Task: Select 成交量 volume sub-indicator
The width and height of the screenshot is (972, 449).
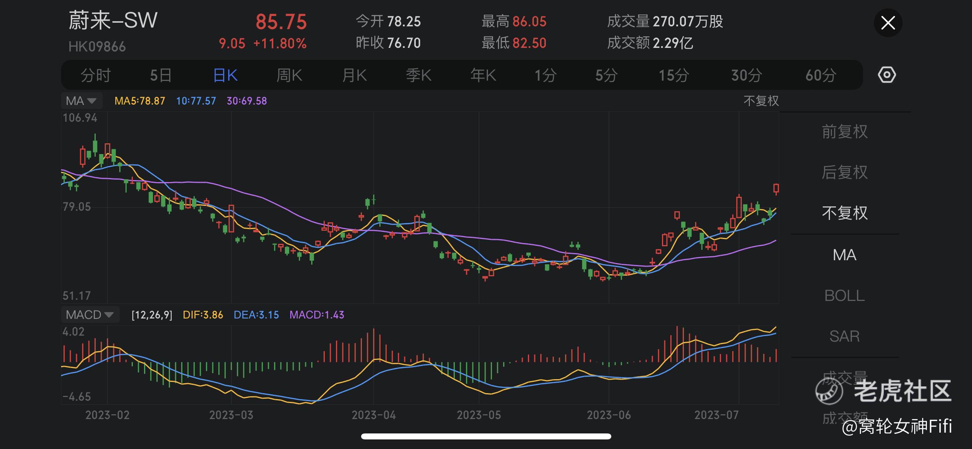Action: click(x=845, y=378)
